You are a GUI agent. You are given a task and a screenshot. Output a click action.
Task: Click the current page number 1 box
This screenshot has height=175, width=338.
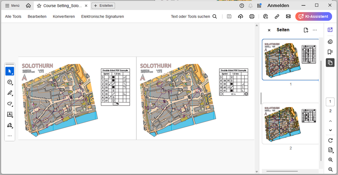coord(330,102)
